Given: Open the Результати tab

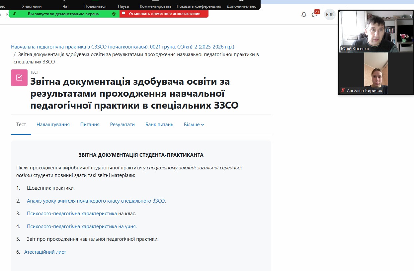Looking at the screenshot, I should 123,125.
